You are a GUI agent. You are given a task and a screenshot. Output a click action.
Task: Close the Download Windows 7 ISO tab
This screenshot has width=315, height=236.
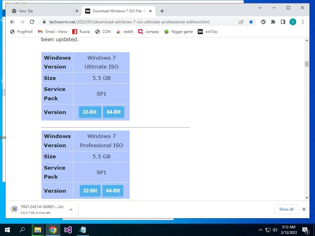click(150, 11)
